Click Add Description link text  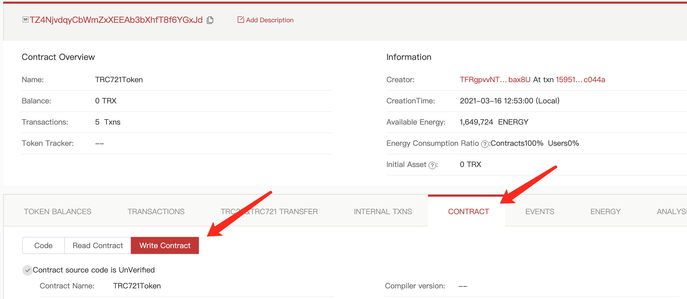(x=269, y=20)
